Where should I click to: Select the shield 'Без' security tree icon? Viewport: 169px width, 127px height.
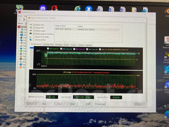point(21,59)
